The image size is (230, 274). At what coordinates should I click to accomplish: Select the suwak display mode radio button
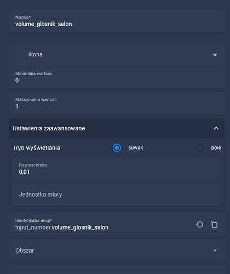pyautogui.click(x=117, y=148)
